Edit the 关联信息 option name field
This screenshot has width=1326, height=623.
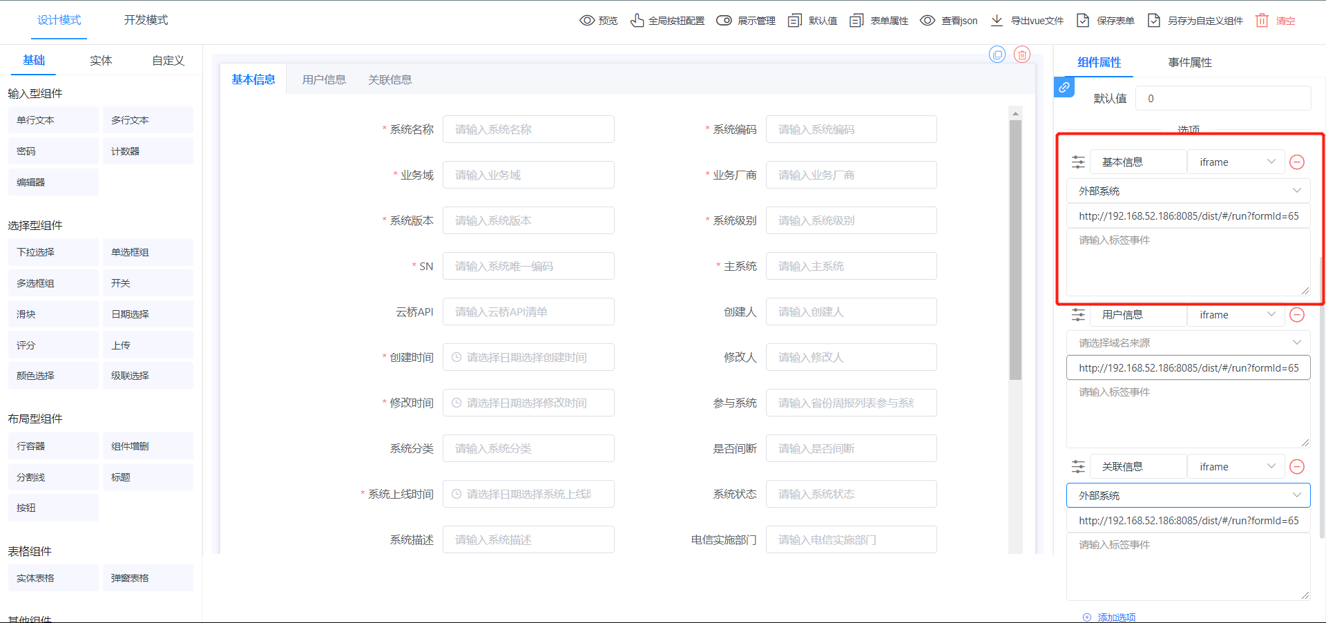1138,467
